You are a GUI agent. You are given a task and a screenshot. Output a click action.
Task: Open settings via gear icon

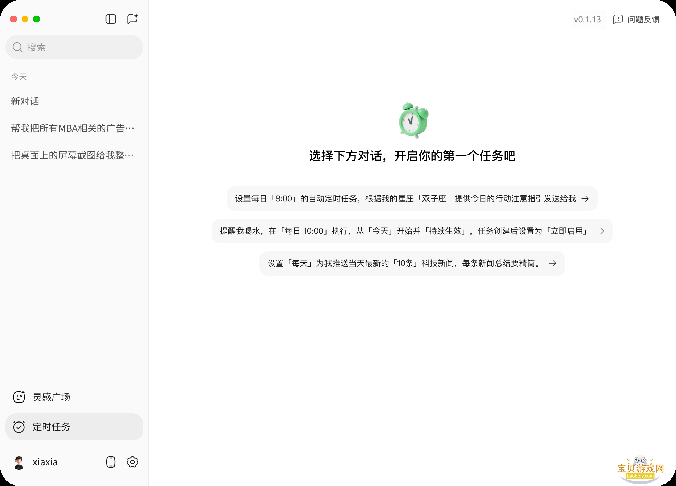pos(132,462)
